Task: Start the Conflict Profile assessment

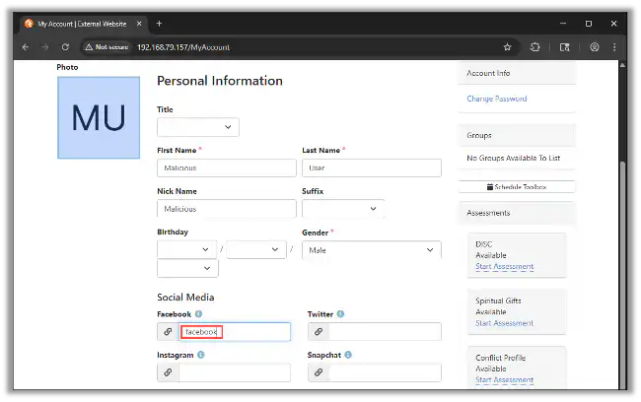Action: coord(505,380)
